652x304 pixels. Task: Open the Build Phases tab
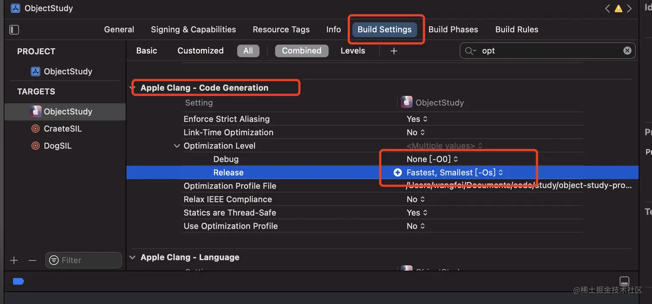pyautogui.click(x=453, y=29)
